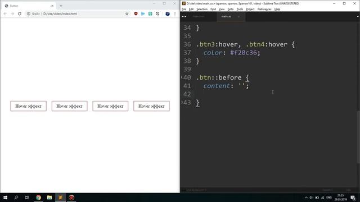Open the File menu in Sublime Text
Screen dimensions: 360x202
click(184, 9)
